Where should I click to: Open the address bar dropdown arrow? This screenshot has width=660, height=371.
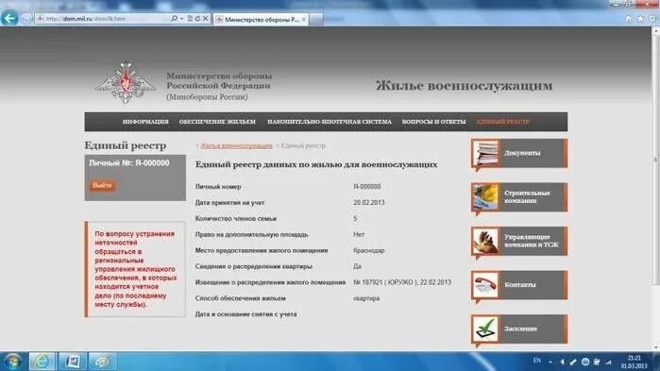[x=182, y=19]
